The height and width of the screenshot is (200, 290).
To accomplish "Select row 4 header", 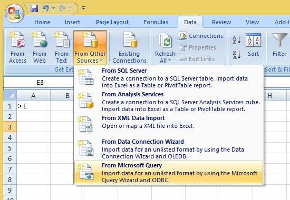I will [10, 137].
